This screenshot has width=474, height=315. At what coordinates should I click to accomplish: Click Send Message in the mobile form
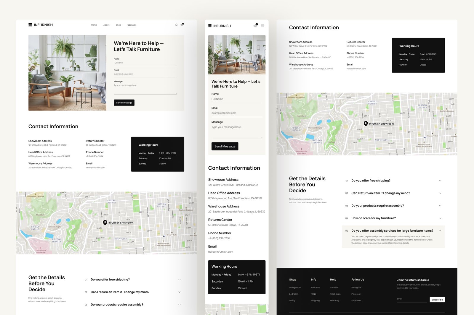click(x=225, y=146)
